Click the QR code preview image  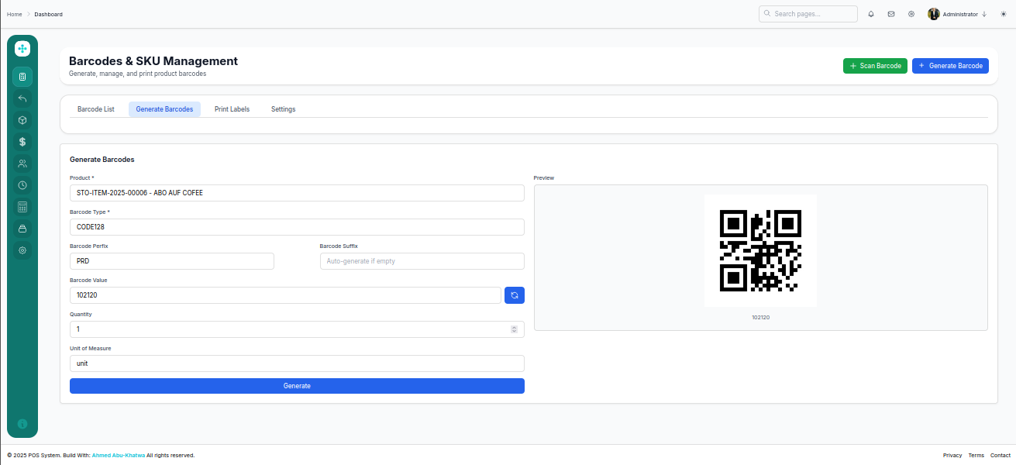[760, 250]
